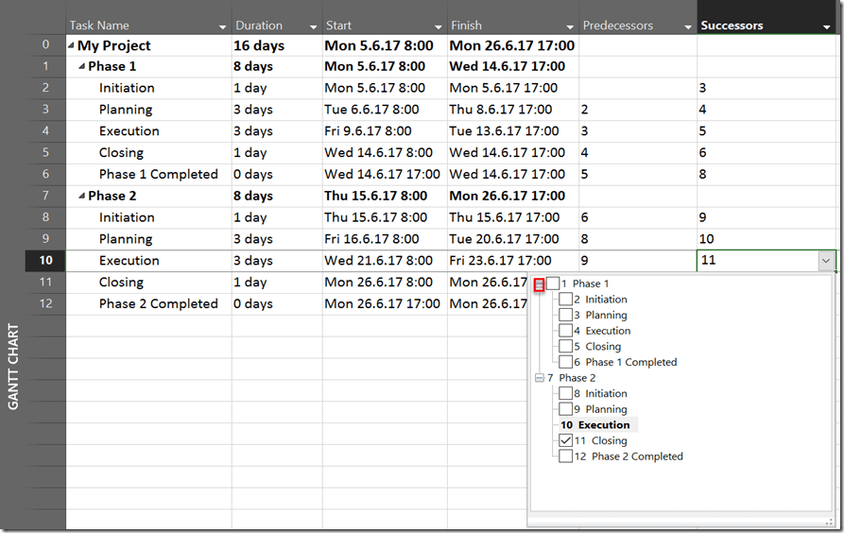Click the Start column header
The height and width of the screenshot is (533, 844).
coord(376,26)
